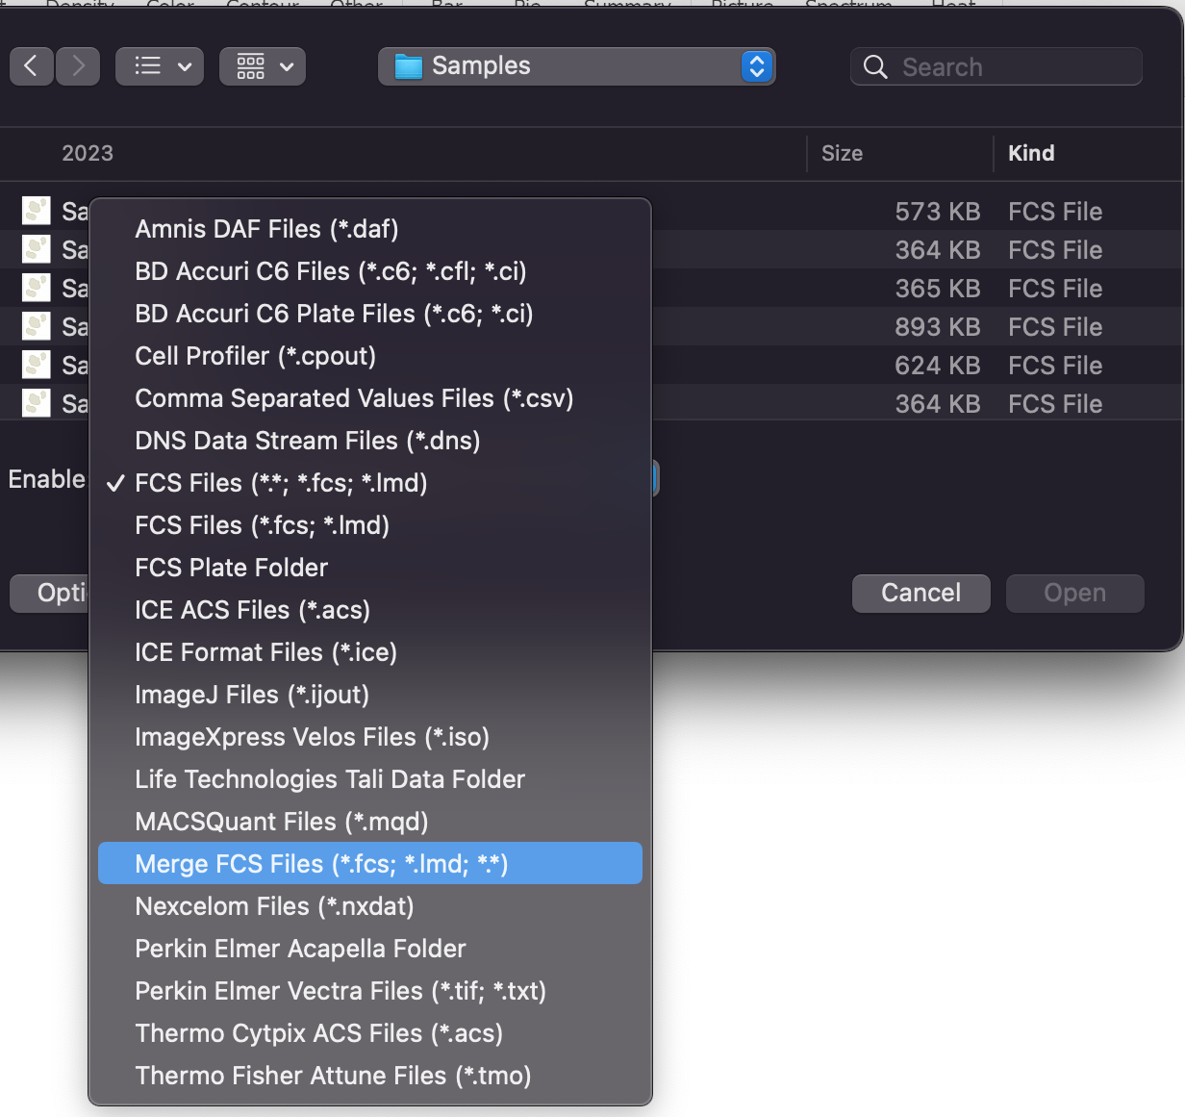Open the Samples folder location popup
1185x1117 pixels.
pyautogui.click(x=576, y=66)
